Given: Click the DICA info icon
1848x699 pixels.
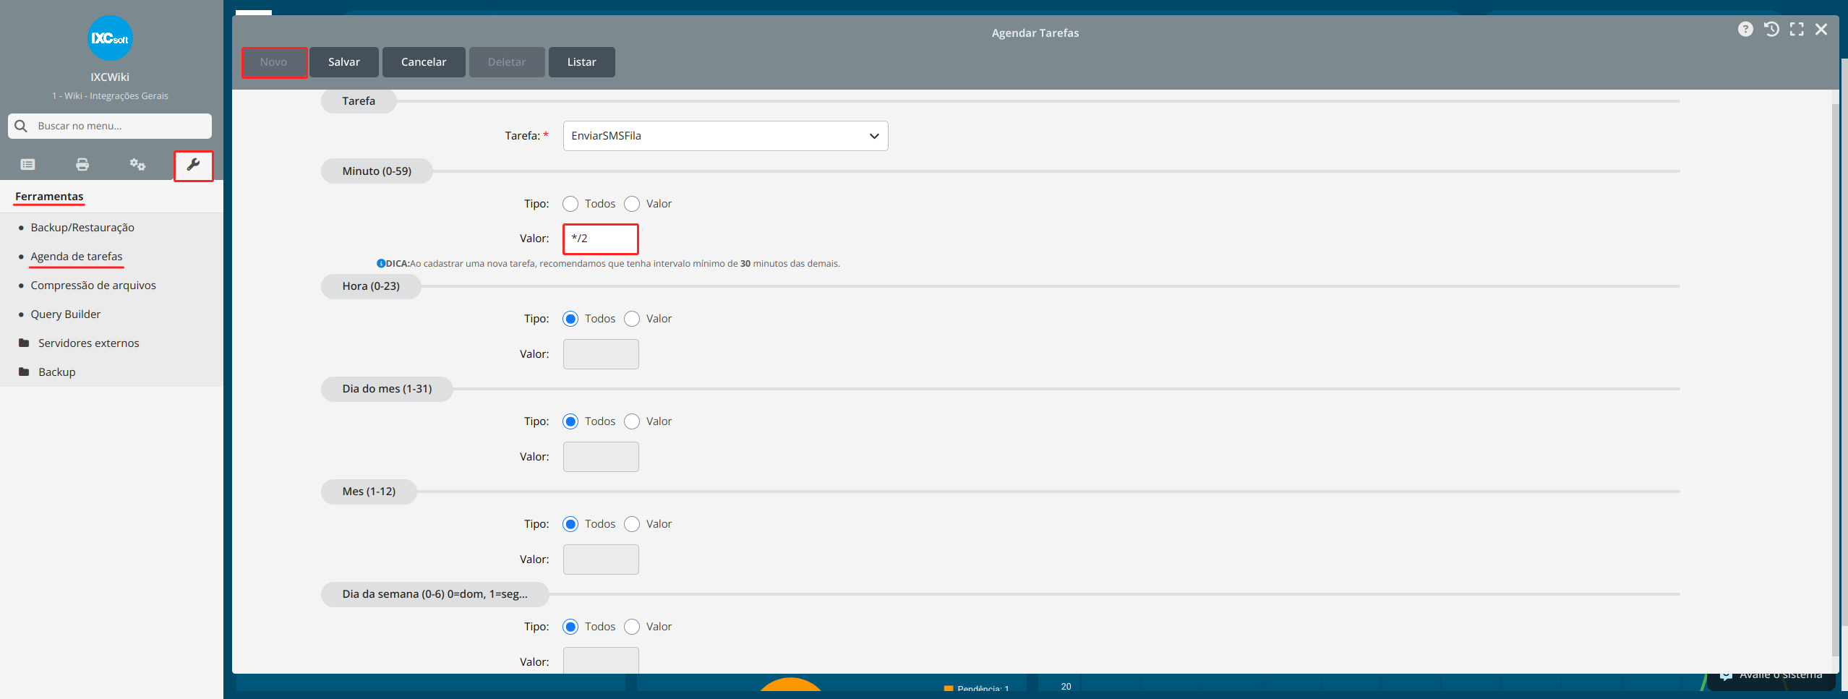Looking at the screenshot, I should (x=381, y=264).
